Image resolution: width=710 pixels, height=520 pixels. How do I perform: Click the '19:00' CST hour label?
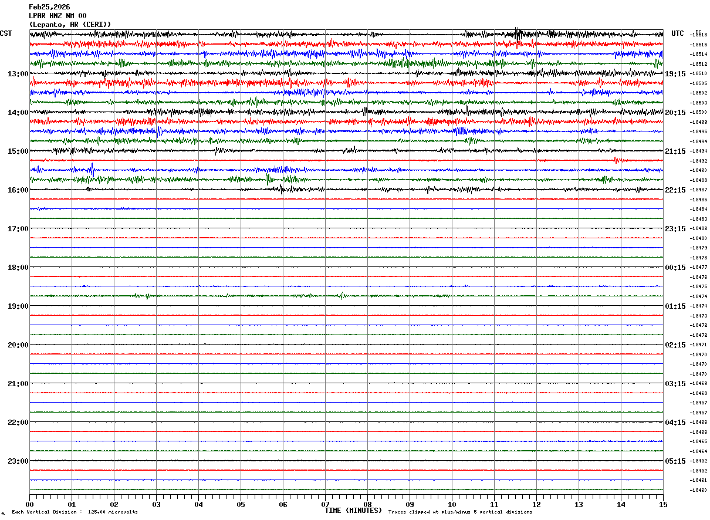coord(18,306)
